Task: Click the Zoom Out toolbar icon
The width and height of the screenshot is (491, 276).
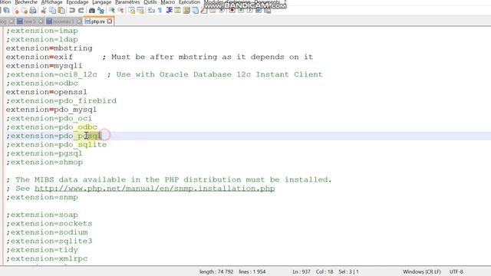Action: [x=121, y=10]
